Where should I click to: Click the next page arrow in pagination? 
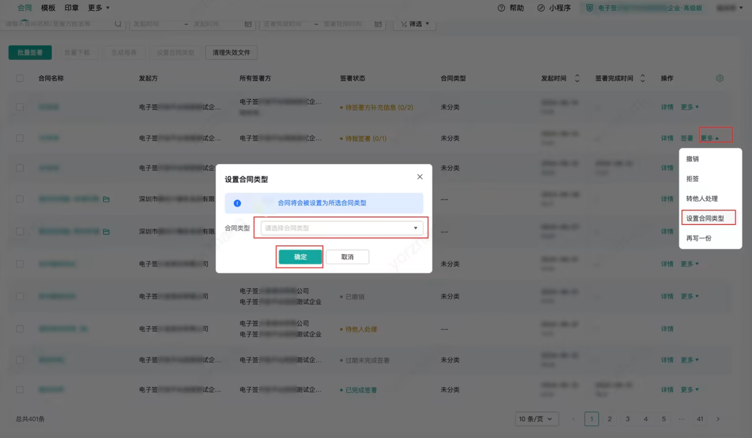718,419
